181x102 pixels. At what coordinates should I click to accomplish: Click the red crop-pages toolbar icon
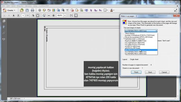[49, 10]
